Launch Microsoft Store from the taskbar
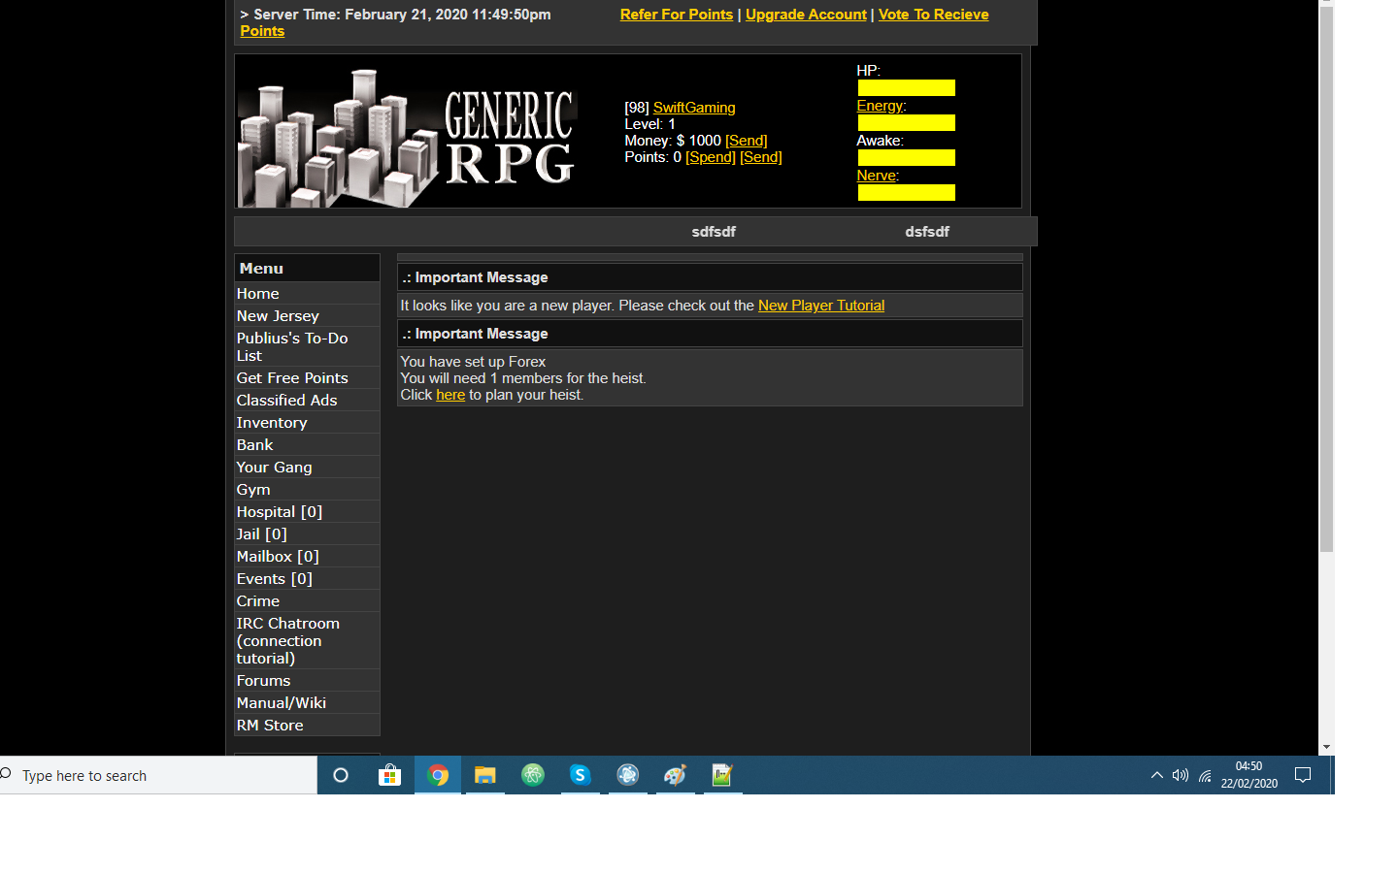Viewport: 1398px width, 873px height. 389,775
